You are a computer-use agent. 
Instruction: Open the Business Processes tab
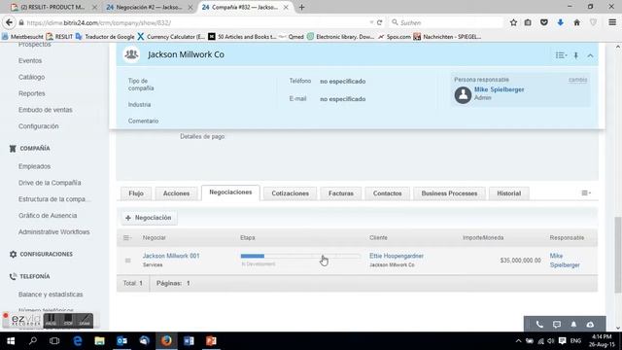point(449,193)
